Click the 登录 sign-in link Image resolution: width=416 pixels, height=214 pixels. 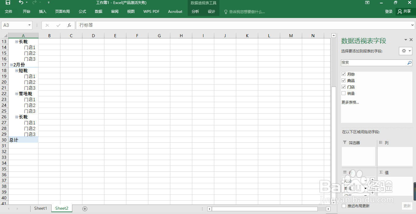coord(389,12)
